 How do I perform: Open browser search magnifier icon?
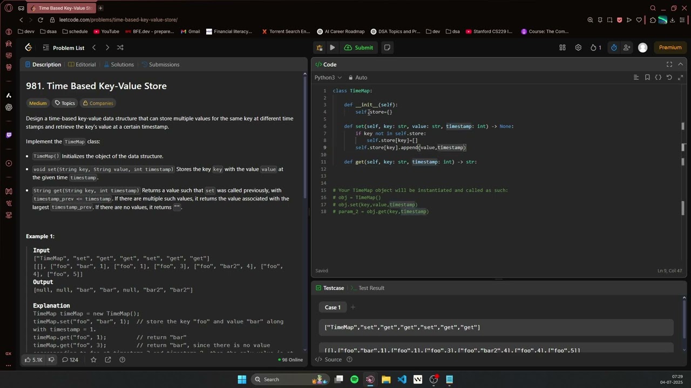653,8
